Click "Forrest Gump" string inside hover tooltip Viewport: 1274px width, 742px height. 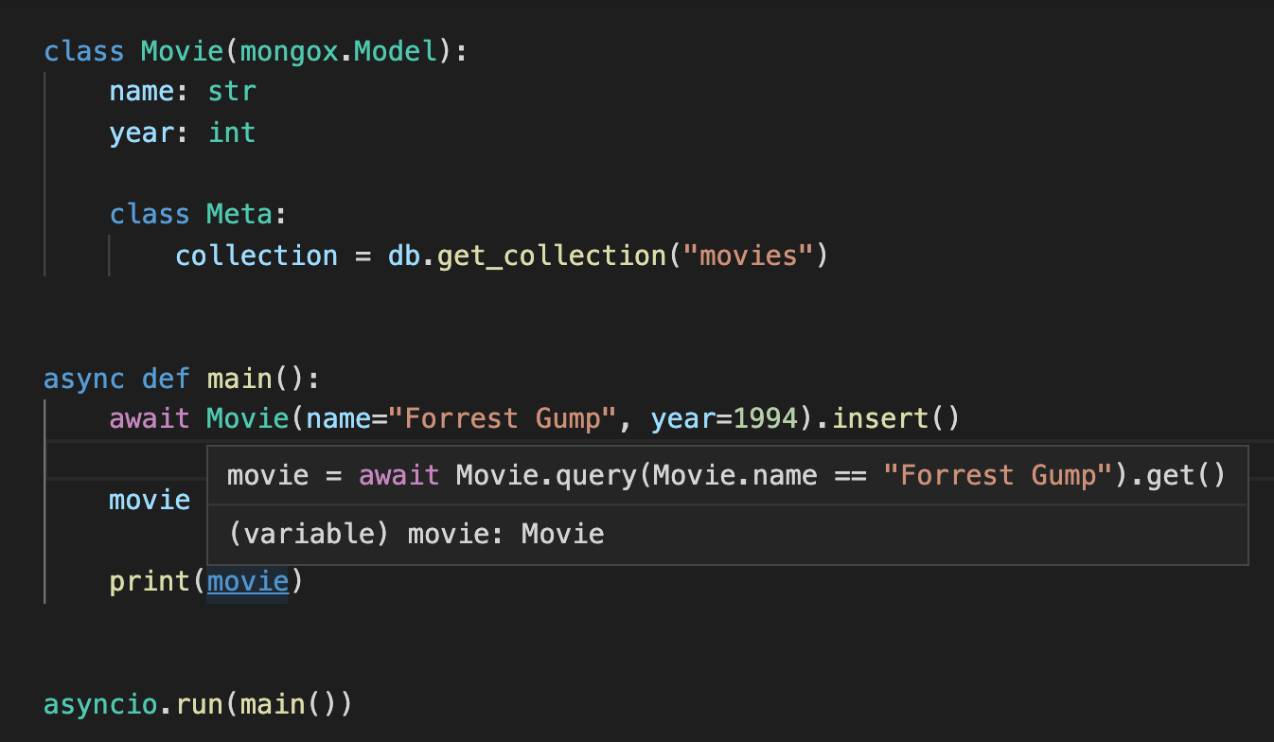(997, 474)
